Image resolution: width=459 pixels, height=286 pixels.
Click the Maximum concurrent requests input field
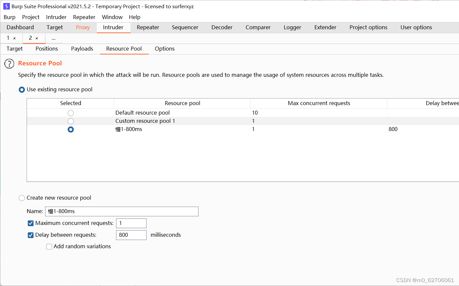(131, 223)
